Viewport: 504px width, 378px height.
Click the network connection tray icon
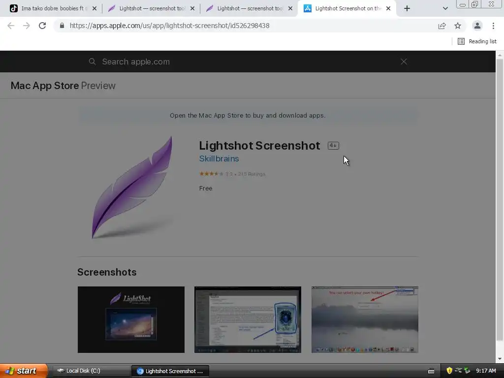pyautogui.click(x=458, y=371)
